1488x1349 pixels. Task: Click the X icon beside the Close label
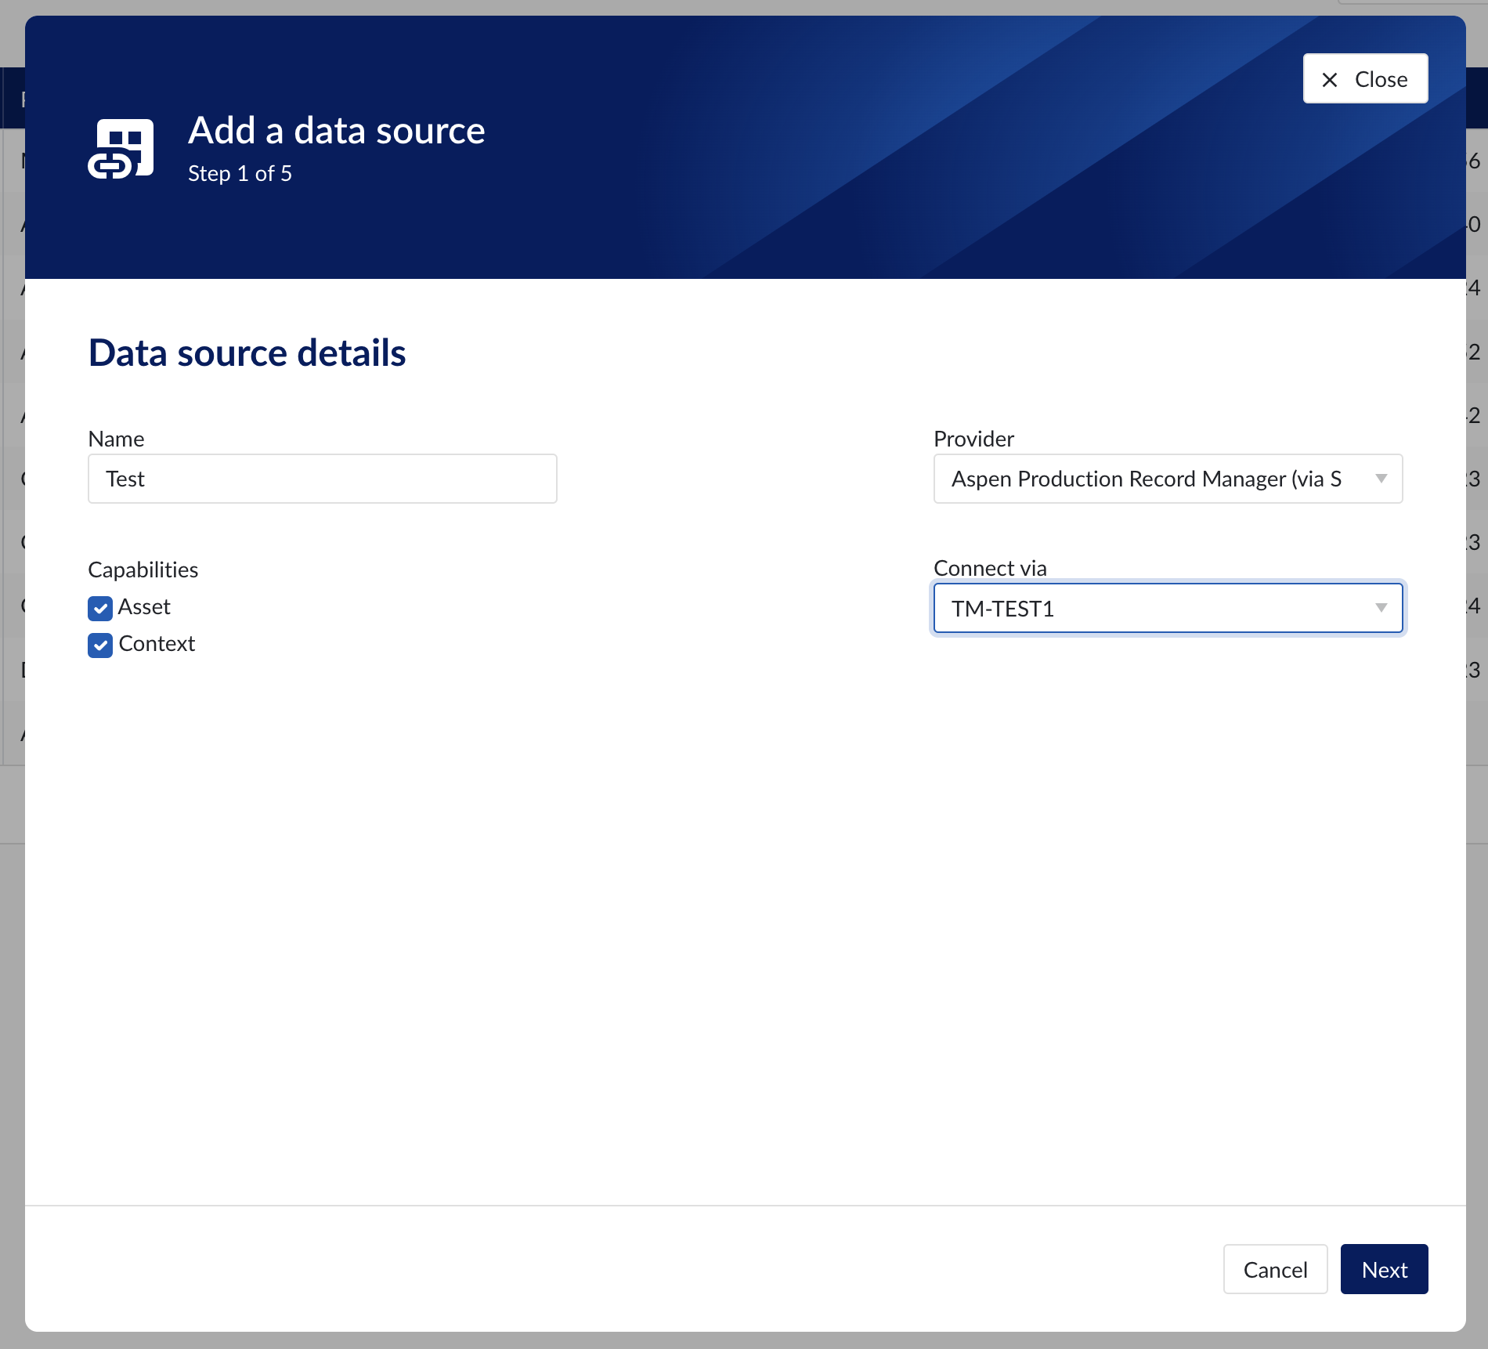[x=1329, y=78]
